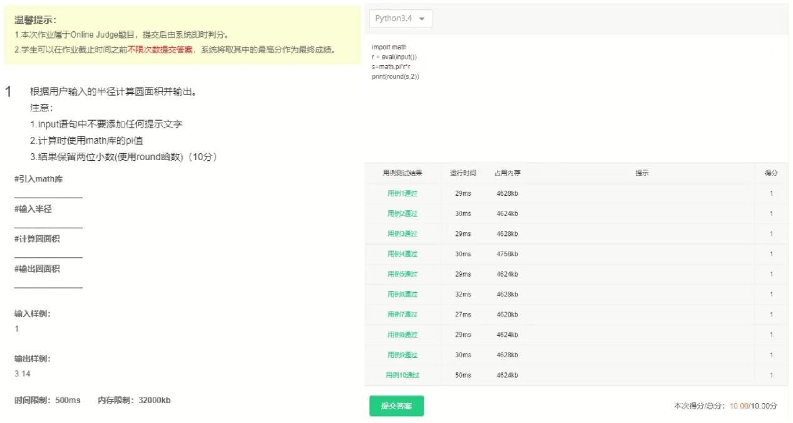Click the red 不限次数提交答案 text

(x=160, y=50)
